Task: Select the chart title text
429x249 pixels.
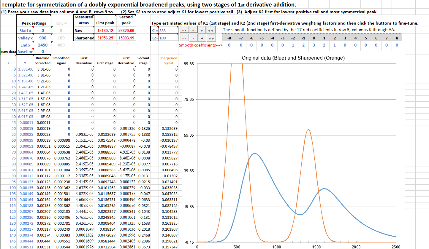Action: tap(293, 58)
